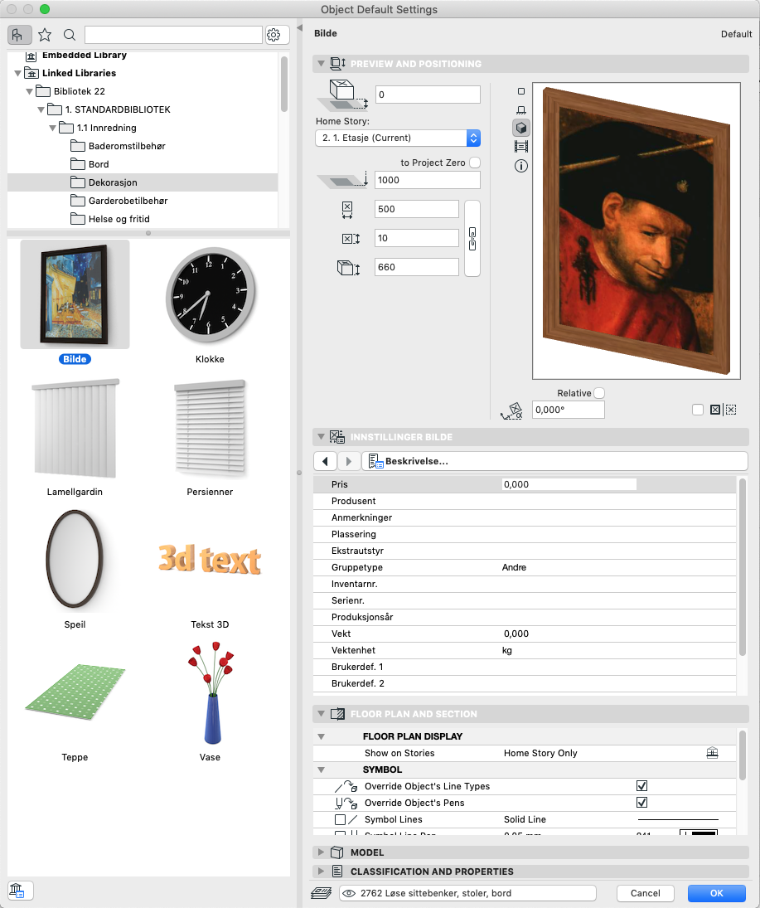The image size is (760, 908).
Task: Click the folder tree scrollbar
Action: [x=283, y=84]
